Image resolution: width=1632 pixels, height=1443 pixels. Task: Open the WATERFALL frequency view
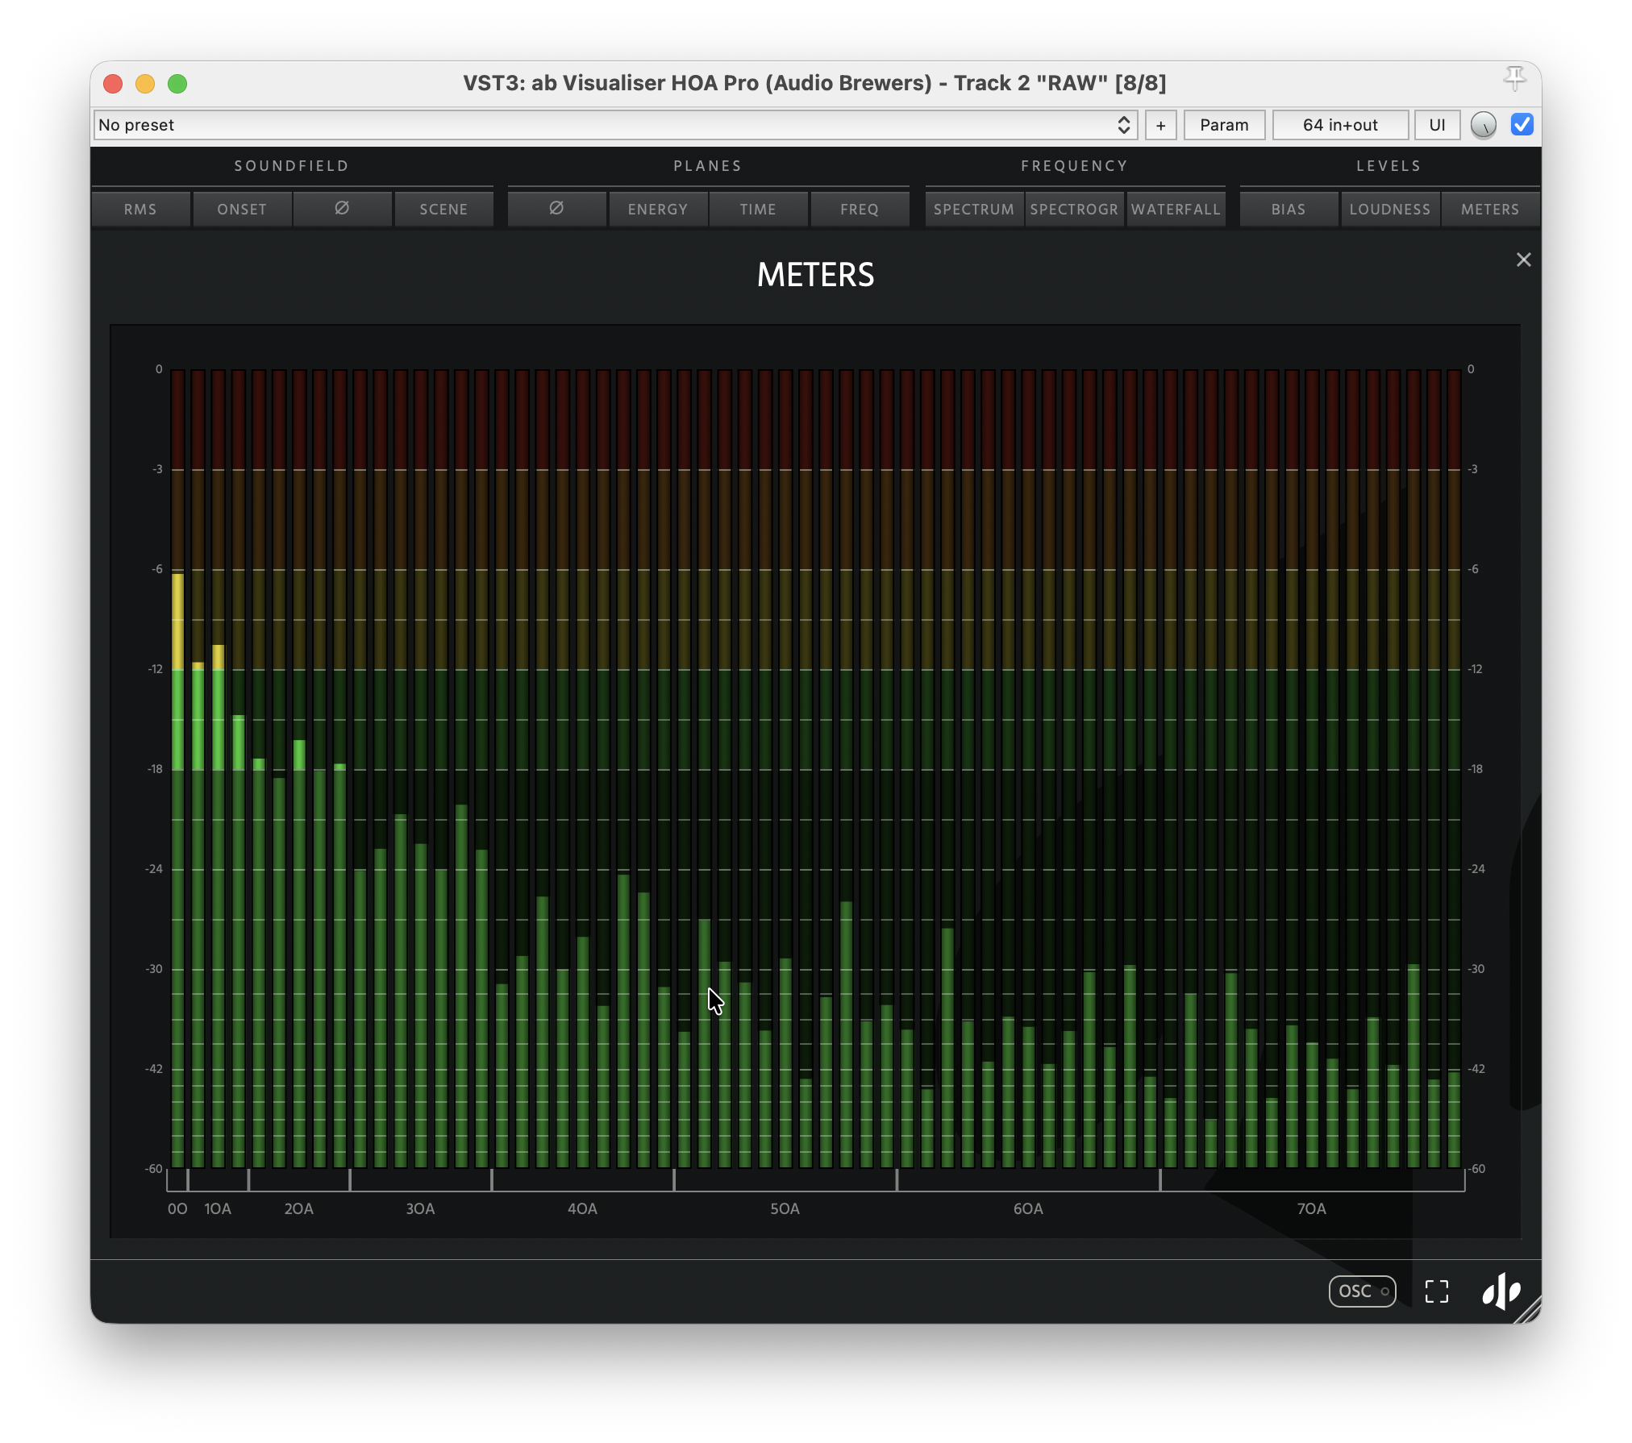pyautogui.click(x=1176, y=209)
